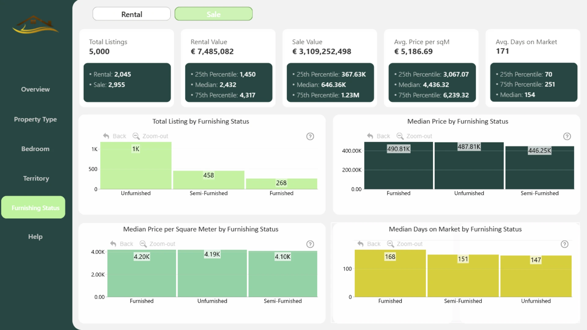Switch to the Territory page
Viewport: 587px width, 330px height.
pyautogui.click(x=36, y=178)
